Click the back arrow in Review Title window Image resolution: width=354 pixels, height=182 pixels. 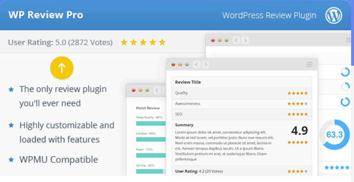[x=197, y=65]
